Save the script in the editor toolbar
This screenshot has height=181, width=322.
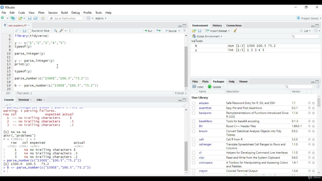pos(24,31)
